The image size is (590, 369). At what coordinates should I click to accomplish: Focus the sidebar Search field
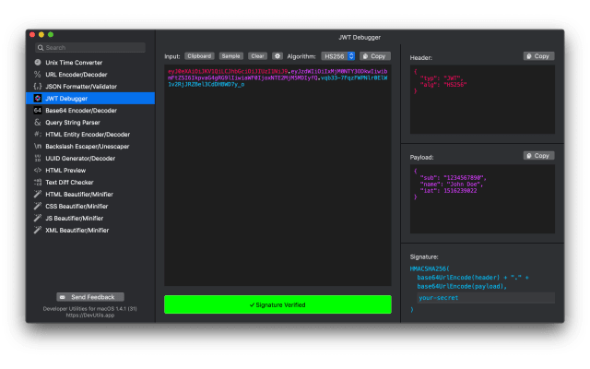(90, 47)
